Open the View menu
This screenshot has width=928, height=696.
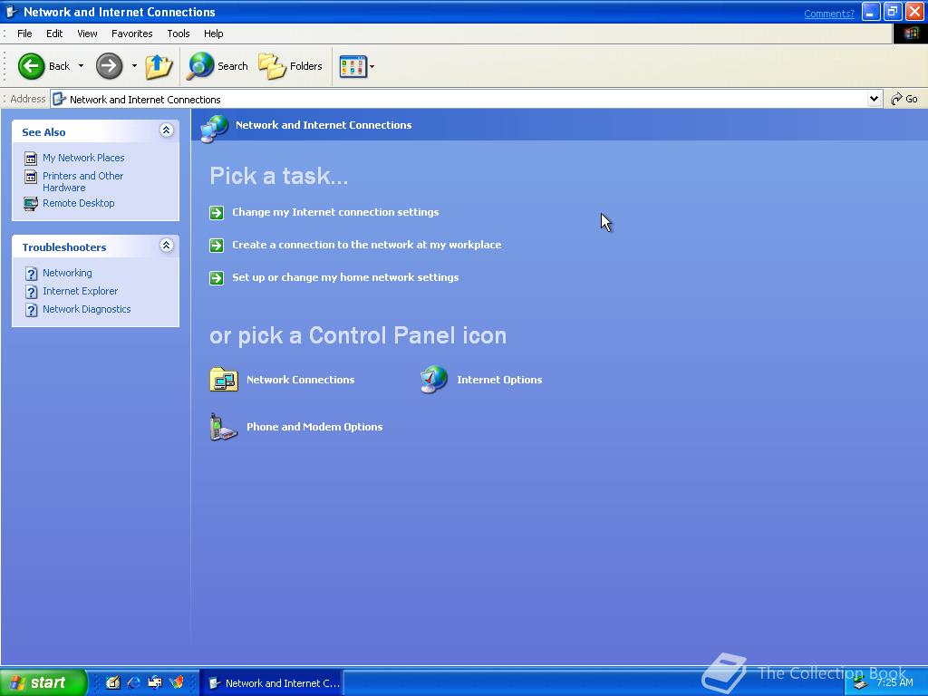coord(87,34)
